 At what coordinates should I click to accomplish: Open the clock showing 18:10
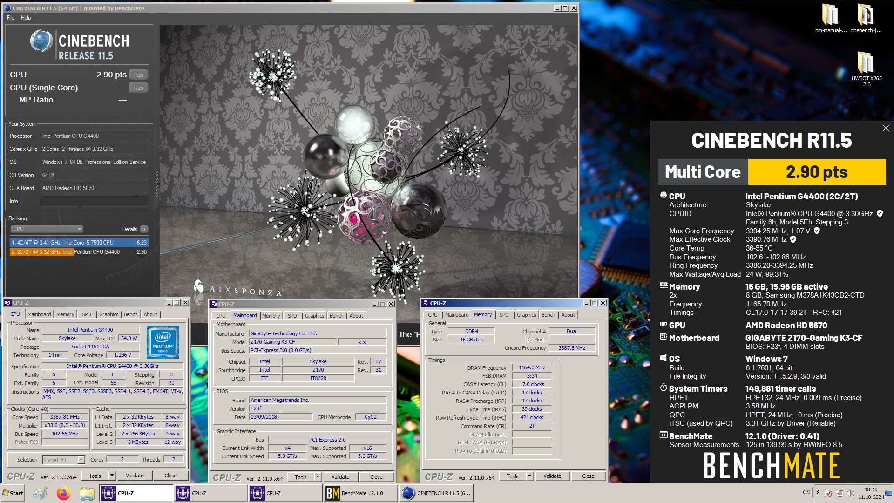871,493
